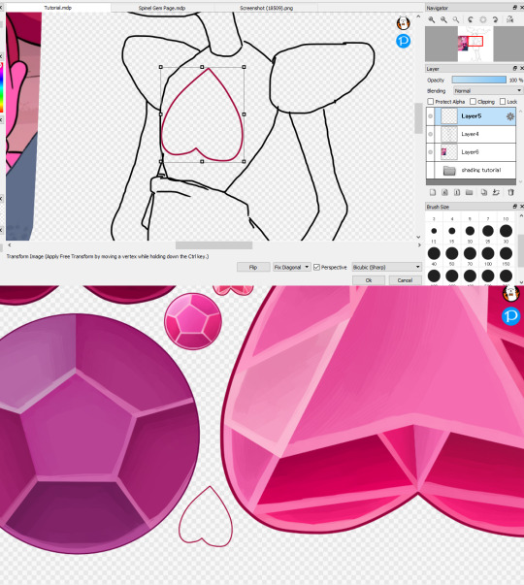This screenshot has width=524, height=585.
Task: Float the Brush Size panel
Action: pos(514,207)
